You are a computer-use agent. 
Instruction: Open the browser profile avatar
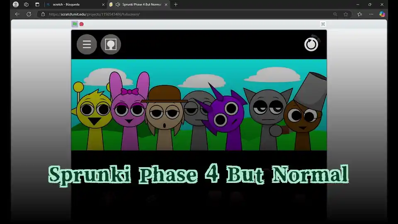pos(16,4)
